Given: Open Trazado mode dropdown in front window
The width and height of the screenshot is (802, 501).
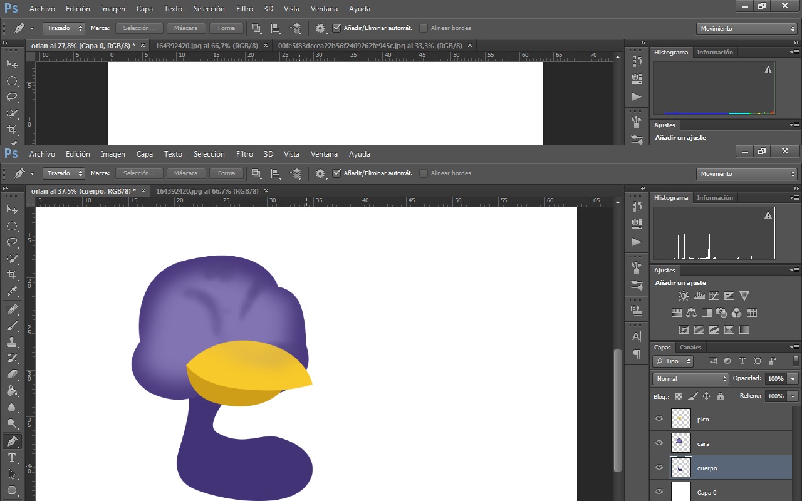Looking at the screenshot, I should click(64, 173).
